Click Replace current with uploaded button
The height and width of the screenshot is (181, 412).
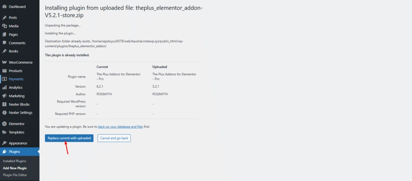coord(69,138)
